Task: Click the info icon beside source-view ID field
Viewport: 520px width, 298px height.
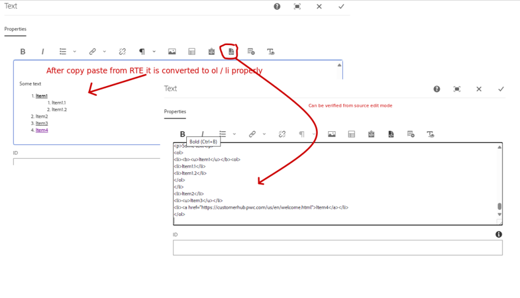Action: 499,234
